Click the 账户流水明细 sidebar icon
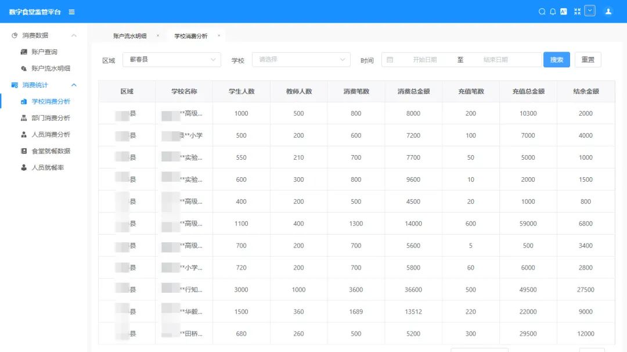Image resolution: width=627 pixels, height=352 pixels. [24, 69]
